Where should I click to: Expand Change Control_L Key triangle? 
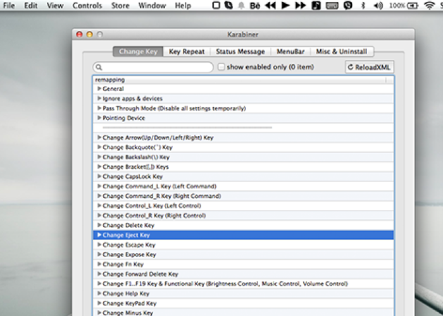click(x=99, y=205)
